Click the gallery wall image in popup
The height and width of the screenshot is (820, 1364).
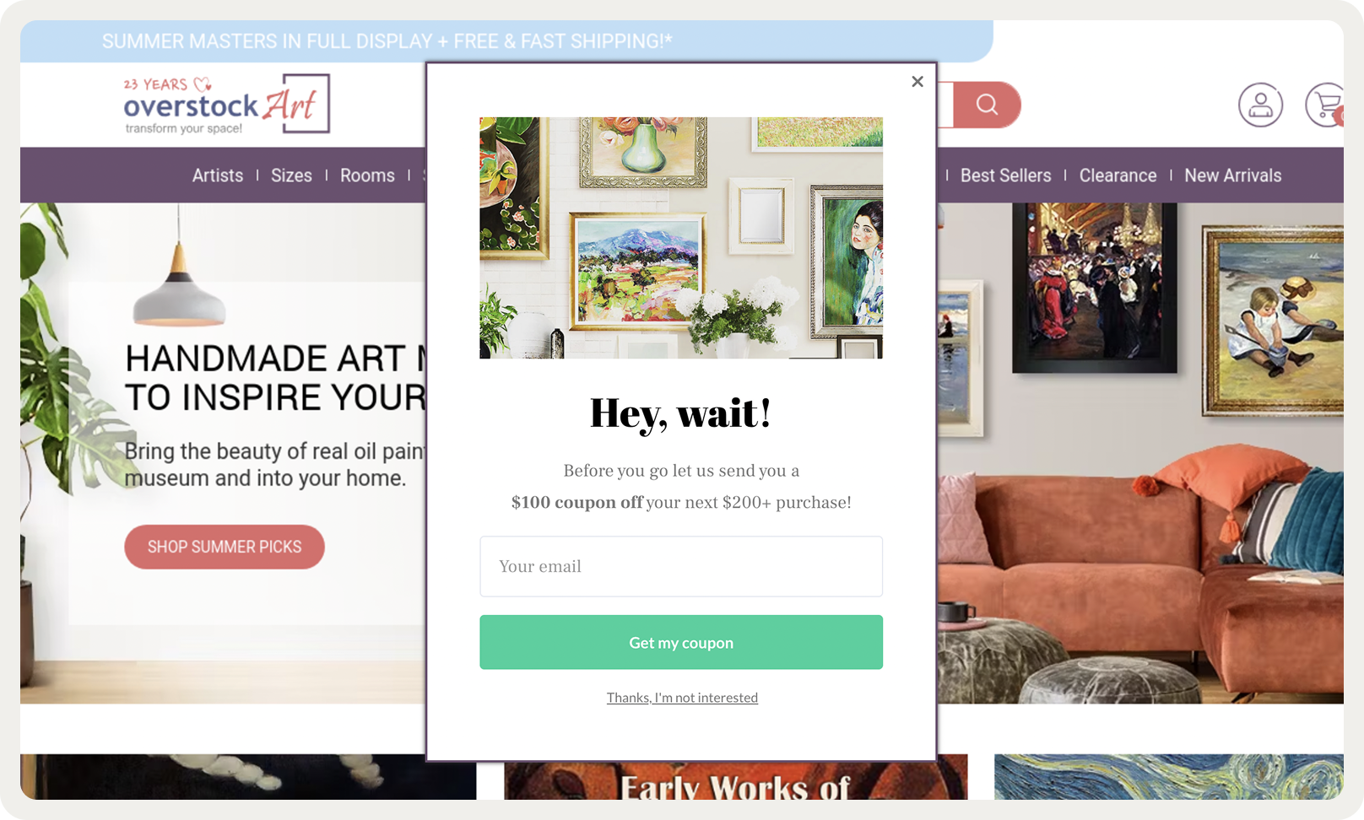coord(681,238)
